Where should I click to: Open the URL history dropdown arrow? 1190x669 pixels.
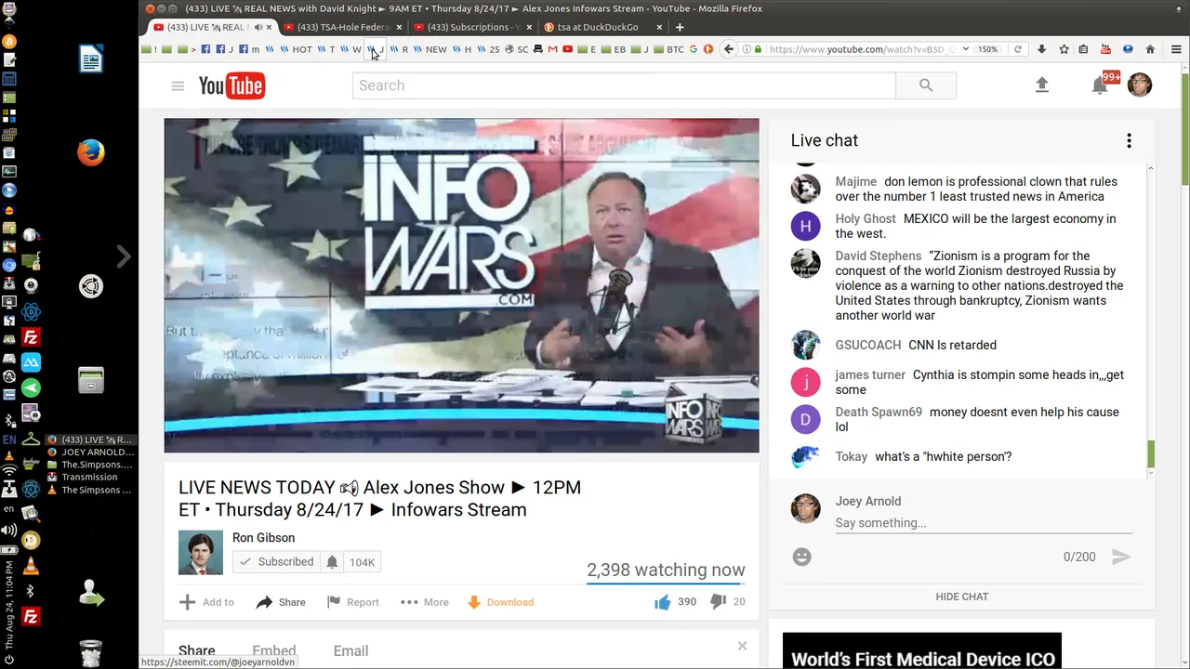coord(965,49)
